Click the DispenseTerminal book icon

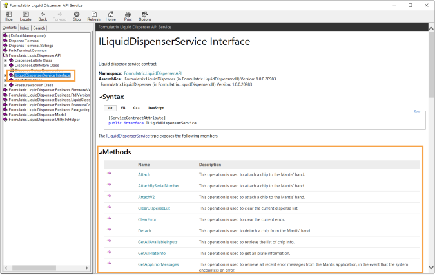tap(5, 41)
